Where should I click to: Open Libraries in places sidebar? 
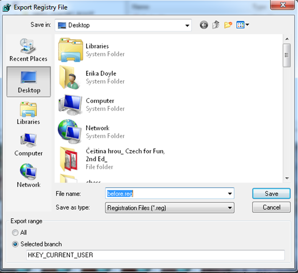pyautogui.click(x=28, y=113)
